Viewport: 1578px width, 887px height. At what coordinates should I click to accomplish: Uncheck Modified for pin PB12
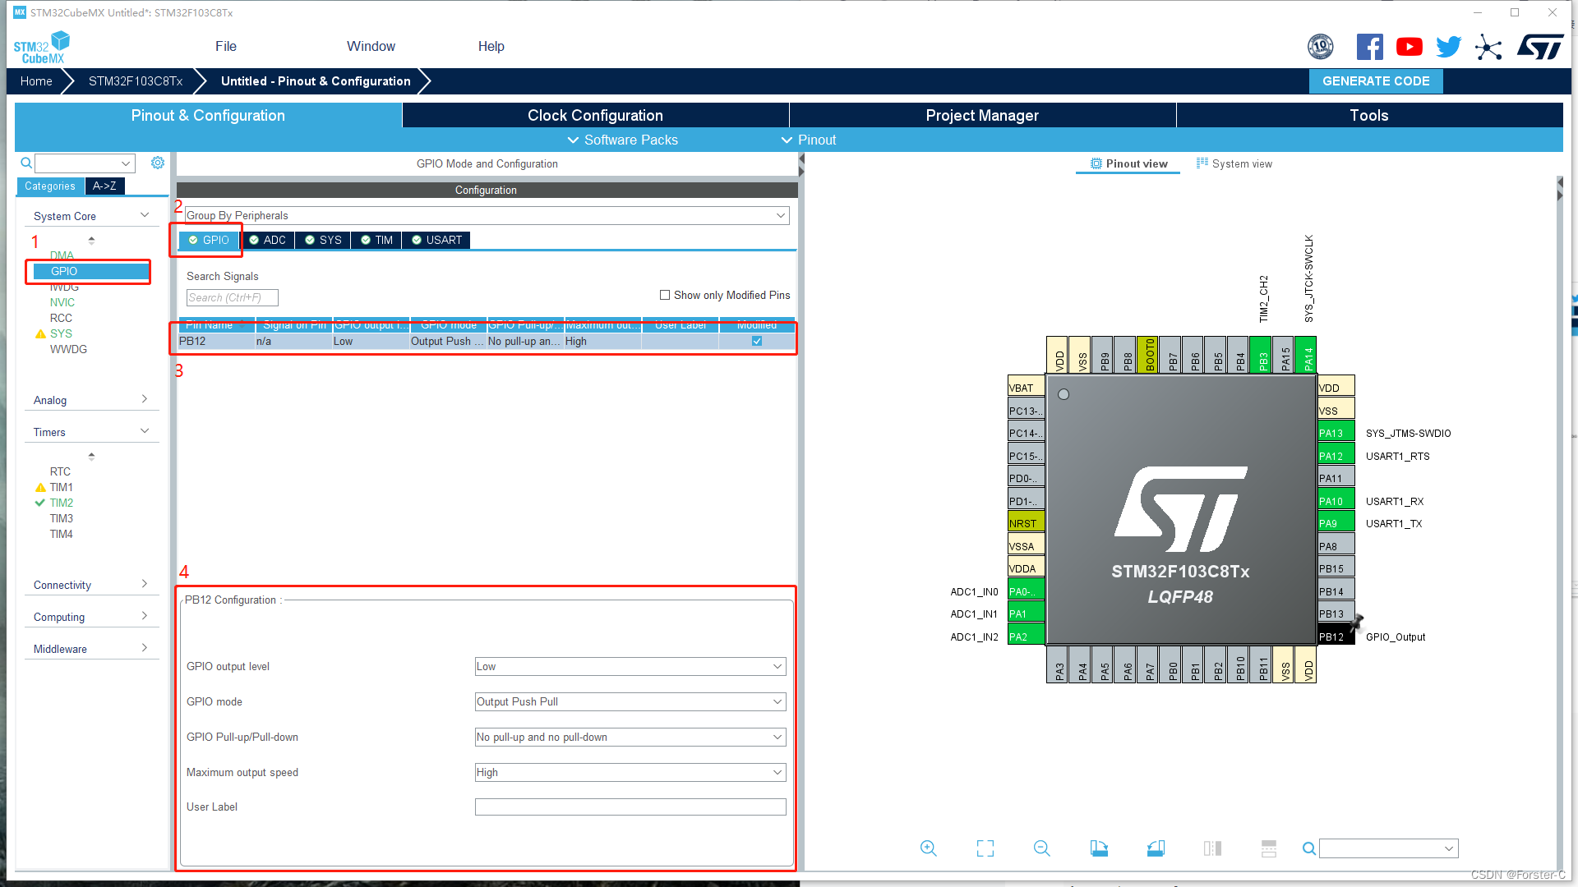pyautogui.click(x=756, y=341)
